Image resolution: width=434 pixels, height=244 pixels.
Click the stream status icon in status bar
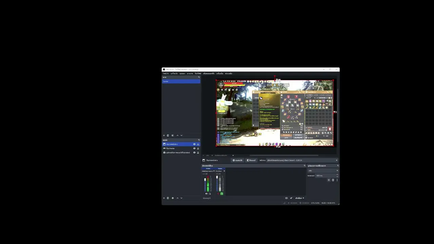288,203
